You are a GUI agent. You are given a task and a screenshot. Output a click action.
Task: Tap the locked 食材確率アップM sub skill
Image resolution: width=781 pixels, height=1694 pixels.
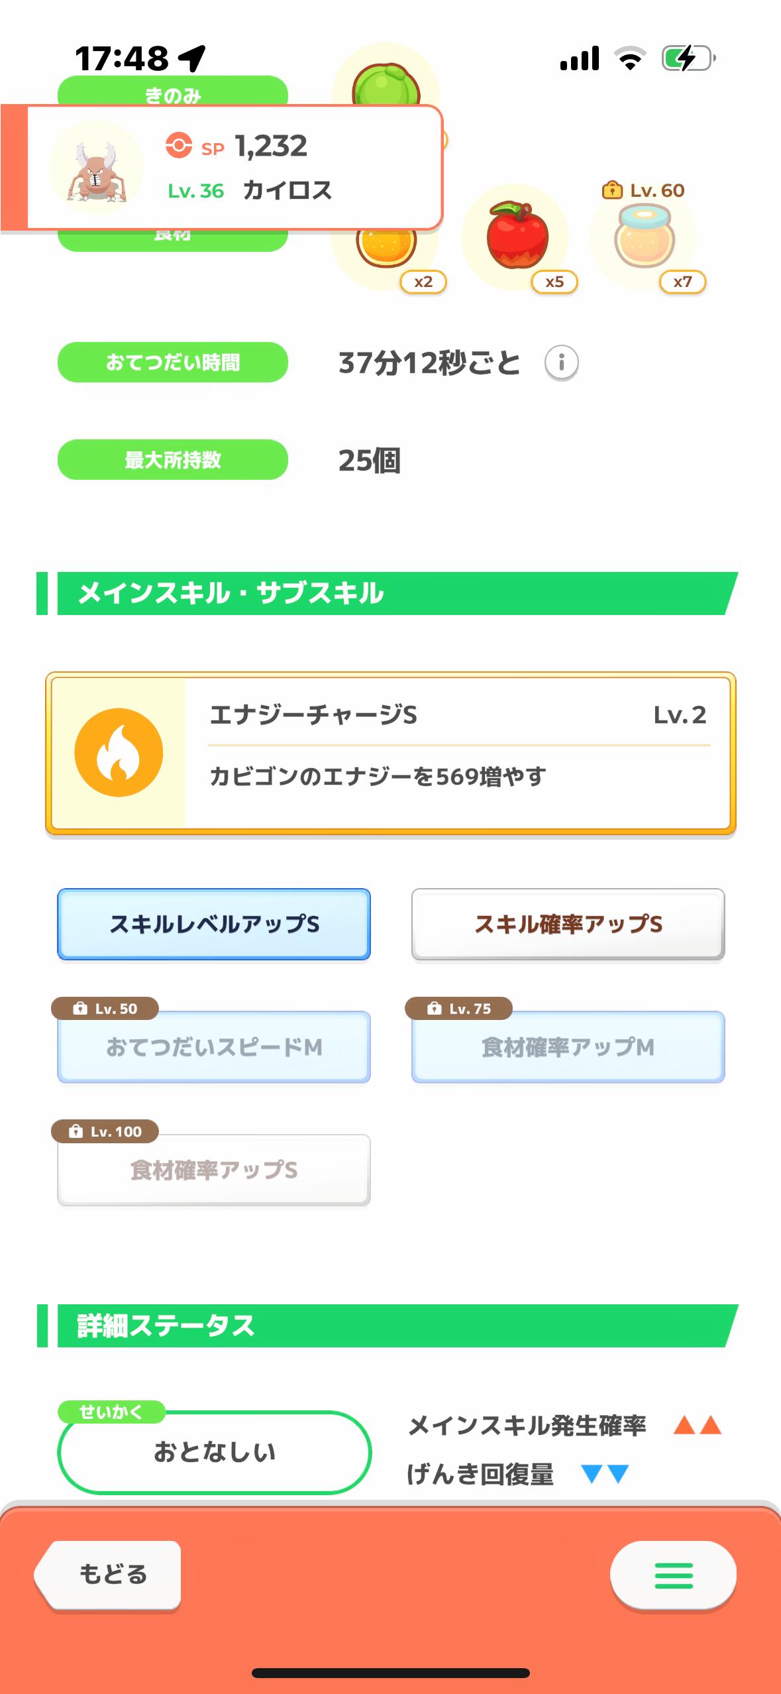pos(568,1047)
